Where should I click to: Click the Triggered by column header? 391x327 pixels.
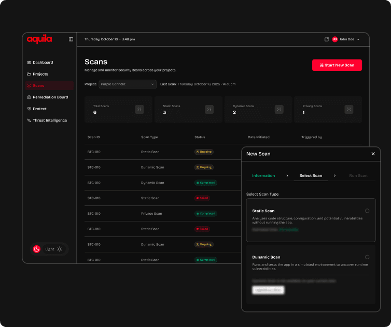click(x=312, y=137)
